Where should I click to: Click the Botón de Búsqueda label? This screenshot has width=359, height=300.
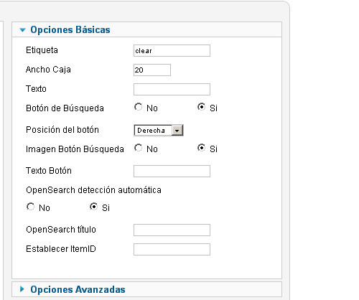65,108
